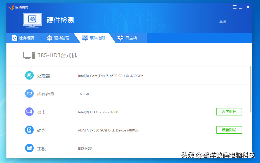This screenshot has width=260, height=163.
Task: Click the 显卡 graphics card icon
Action: [x=29, y=112]
